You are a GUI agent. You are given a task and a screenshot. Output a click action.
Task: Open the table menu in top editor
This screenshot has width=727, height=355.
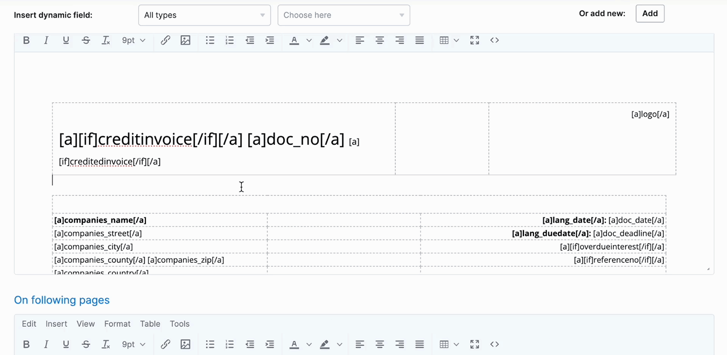[x=449, y=40]
